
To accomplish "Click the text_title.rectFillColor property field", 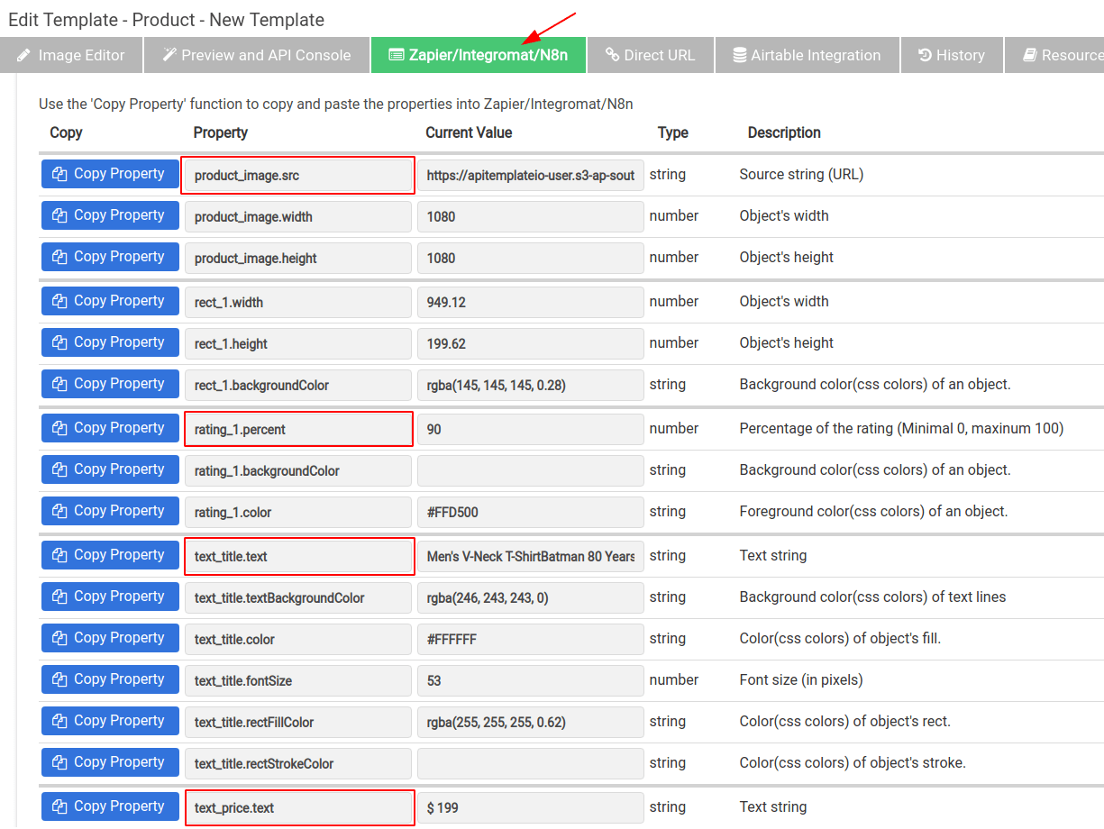I will pos(298,723).
